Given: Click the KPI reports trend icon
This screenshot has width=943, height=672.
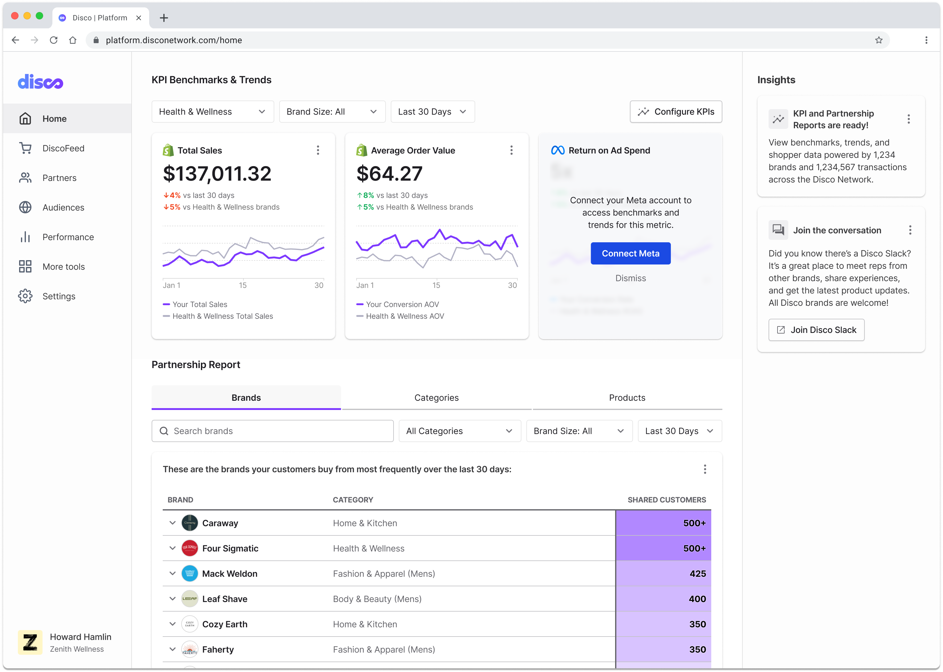Looking at the screenshot, I should [778, 119].
